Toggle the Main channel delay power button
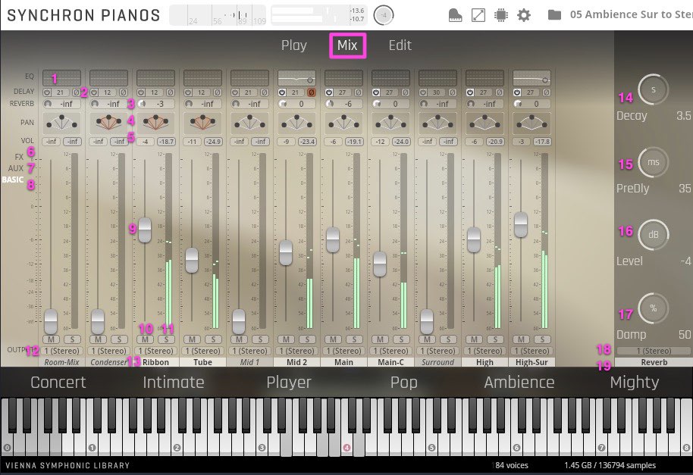This screenshot has width=693, height=475. pos(329,92)
